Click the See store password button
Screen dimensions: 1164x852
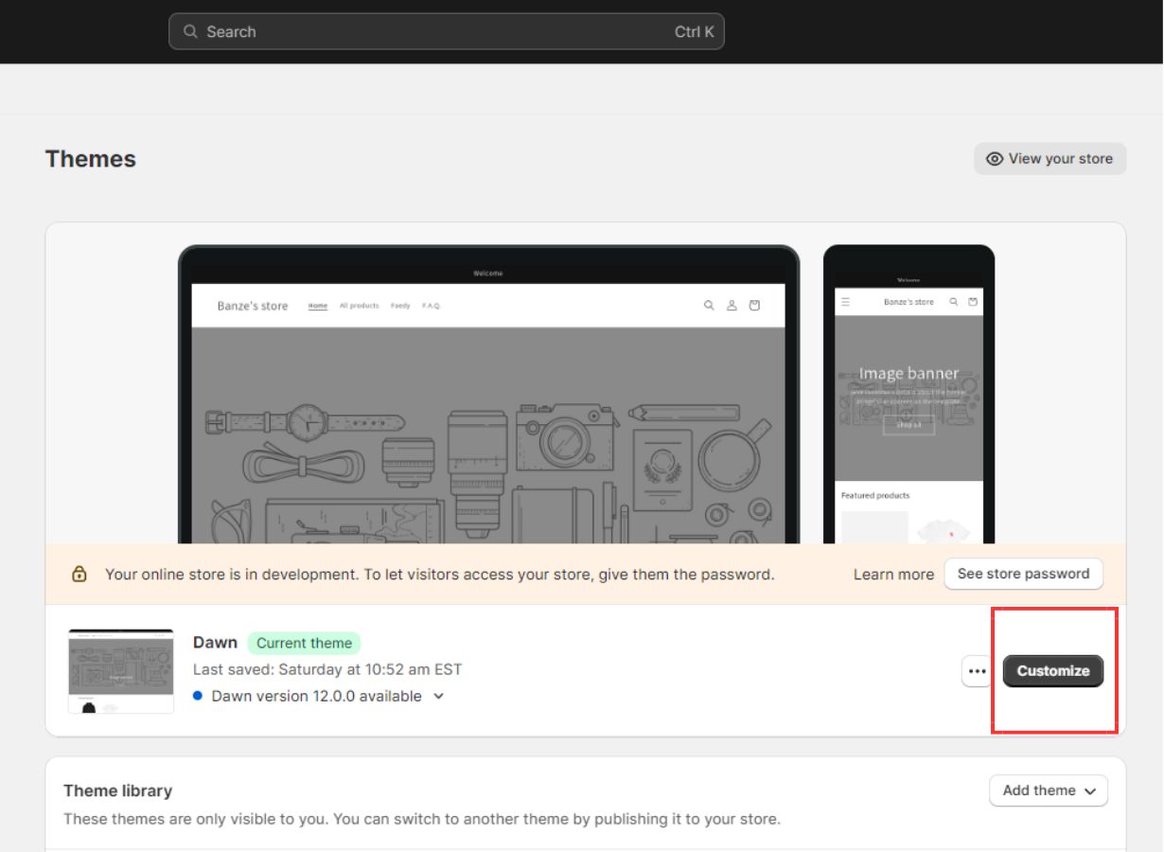click(1023, 574)
